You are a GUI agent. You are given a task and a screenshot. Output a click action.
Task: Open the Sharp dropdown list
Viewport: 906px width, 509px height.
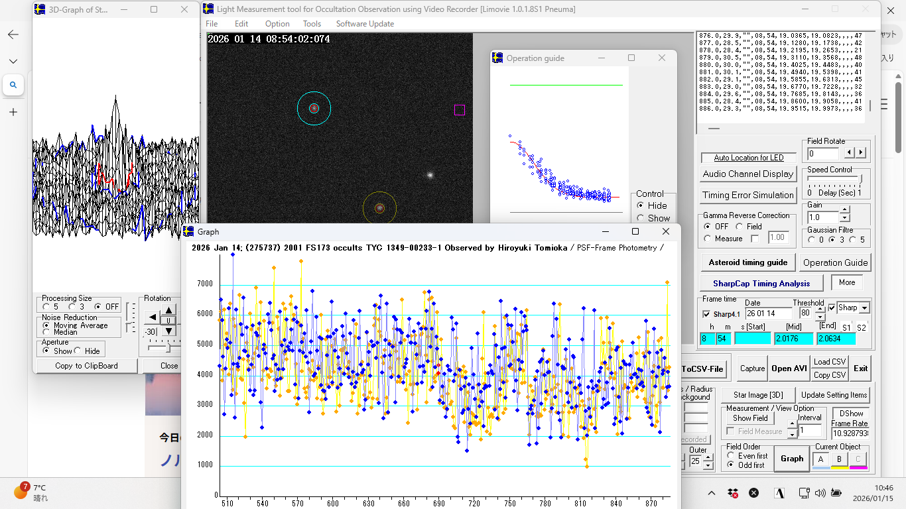pyautogui.click(x=864, y=308)
